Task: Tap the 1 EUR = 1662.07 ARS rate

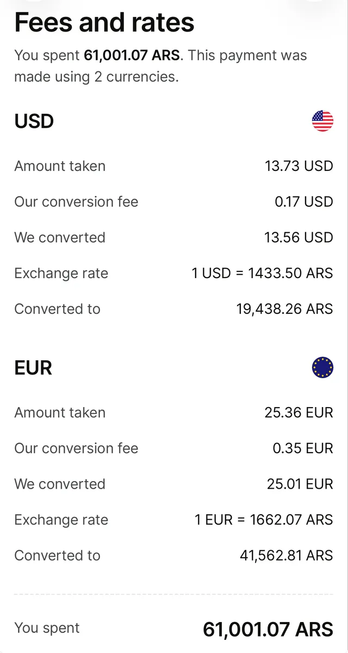Action: [264, 520]
